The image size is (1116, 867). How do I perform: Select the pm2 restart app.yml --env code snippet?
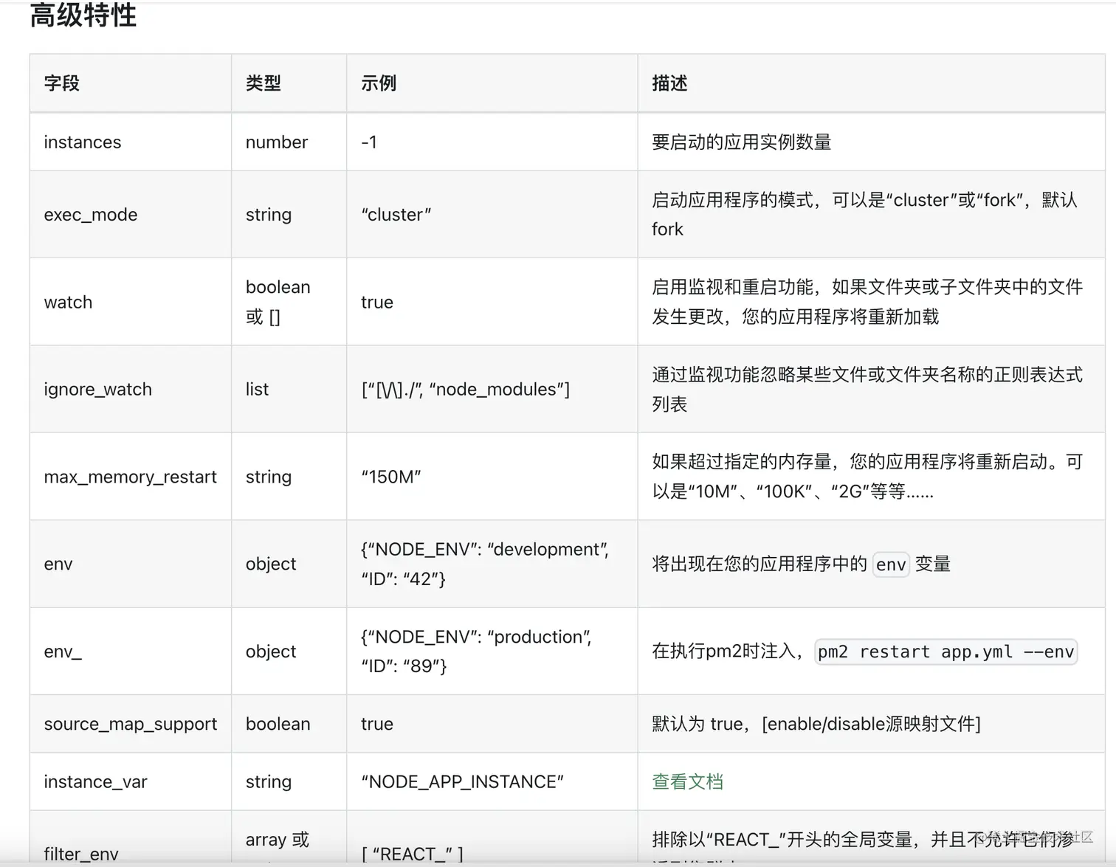945,652
